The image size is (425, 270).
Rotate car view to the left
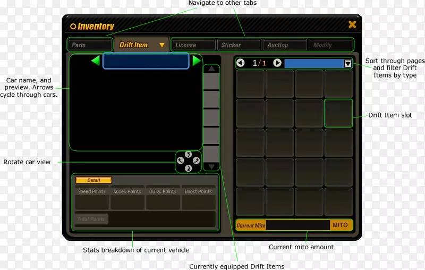[x=181, y=161]
